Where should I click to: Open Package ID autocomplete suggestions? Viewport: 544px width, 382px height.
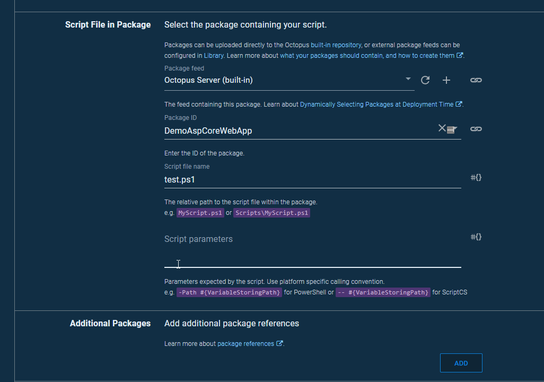pos(452,129)
